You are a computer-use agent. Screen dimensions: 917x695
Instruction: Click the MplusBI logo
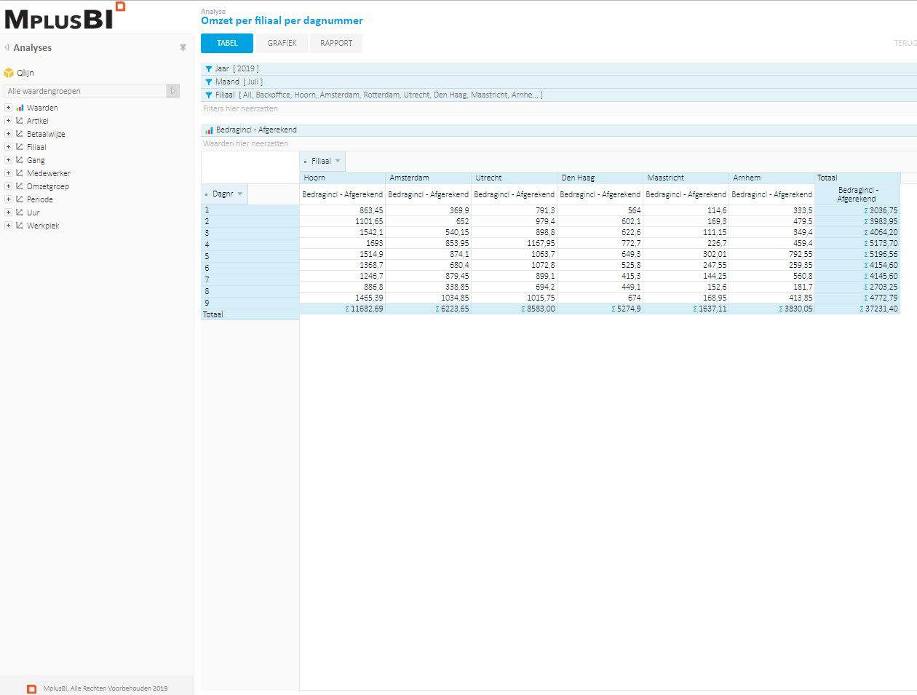(65, 16)
